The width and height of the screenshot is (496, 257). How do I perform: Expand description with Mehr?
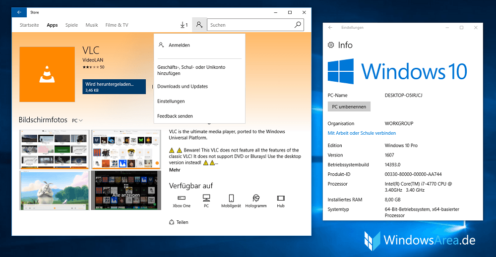point(175,170)
